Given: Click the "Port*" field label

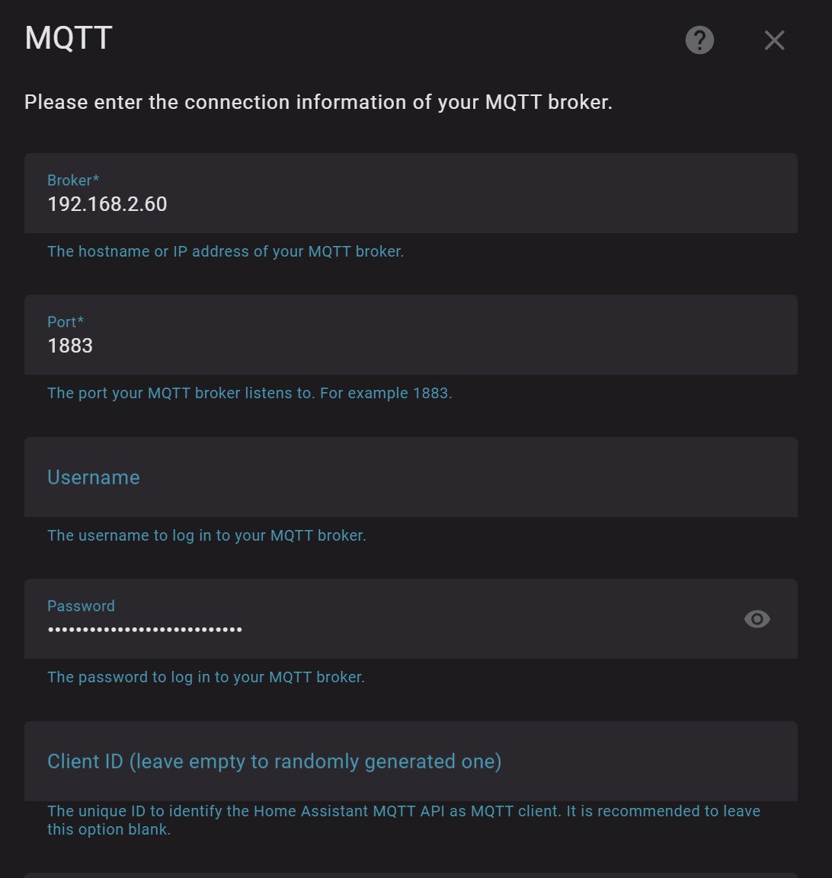Looking at the screenshot, I should [x=66, y=322].
